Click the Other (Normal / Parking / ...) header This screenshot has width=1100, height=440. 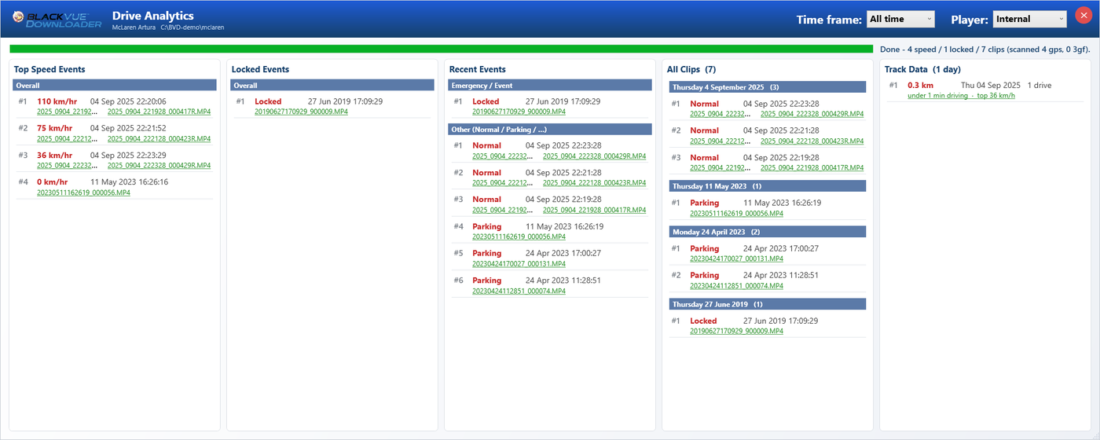coord(550,129)
